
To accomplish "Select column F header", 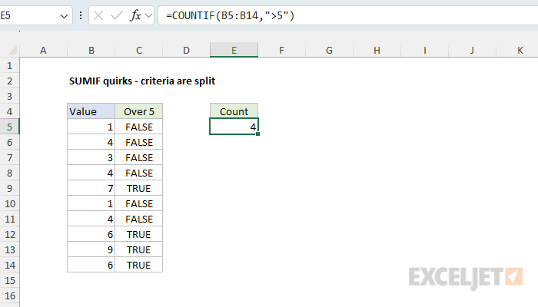I will 282,51.
